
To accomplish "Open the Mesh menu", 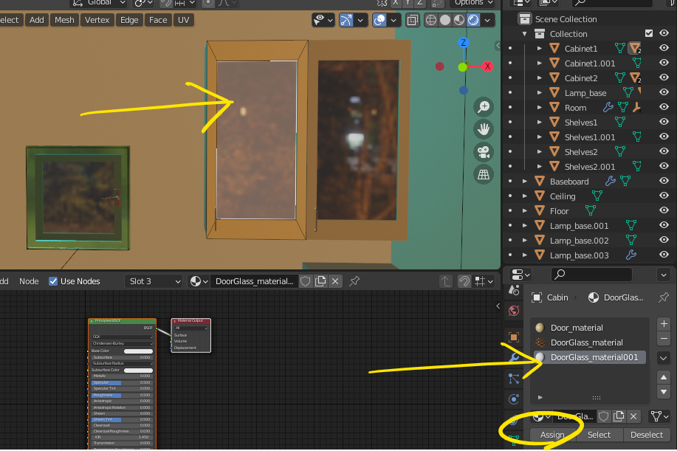I will click(x=64, y=20).
